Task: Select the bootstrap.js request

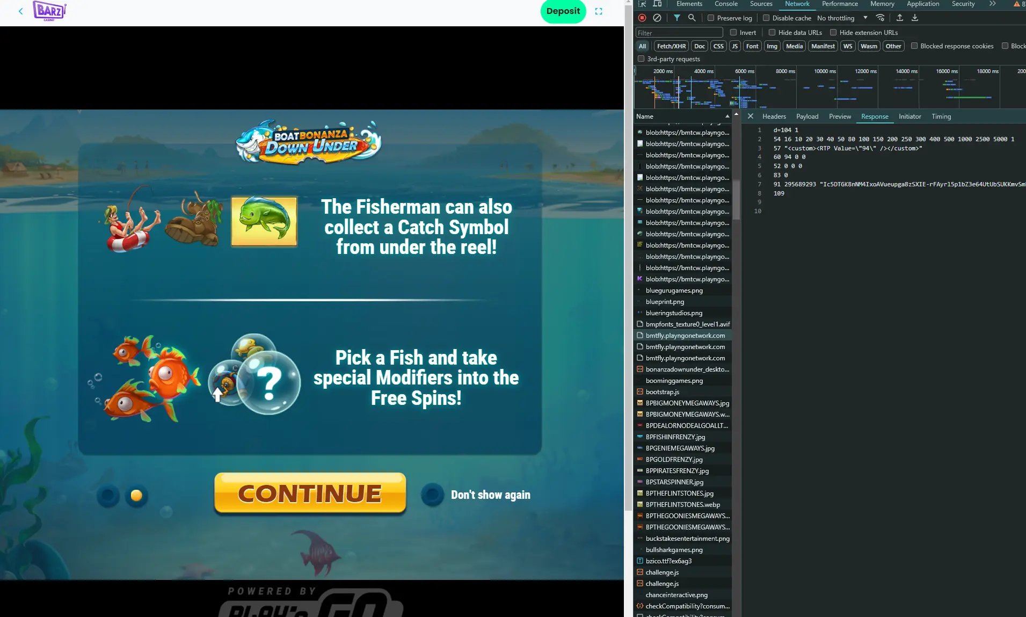Action: click(x=682, y=392)
